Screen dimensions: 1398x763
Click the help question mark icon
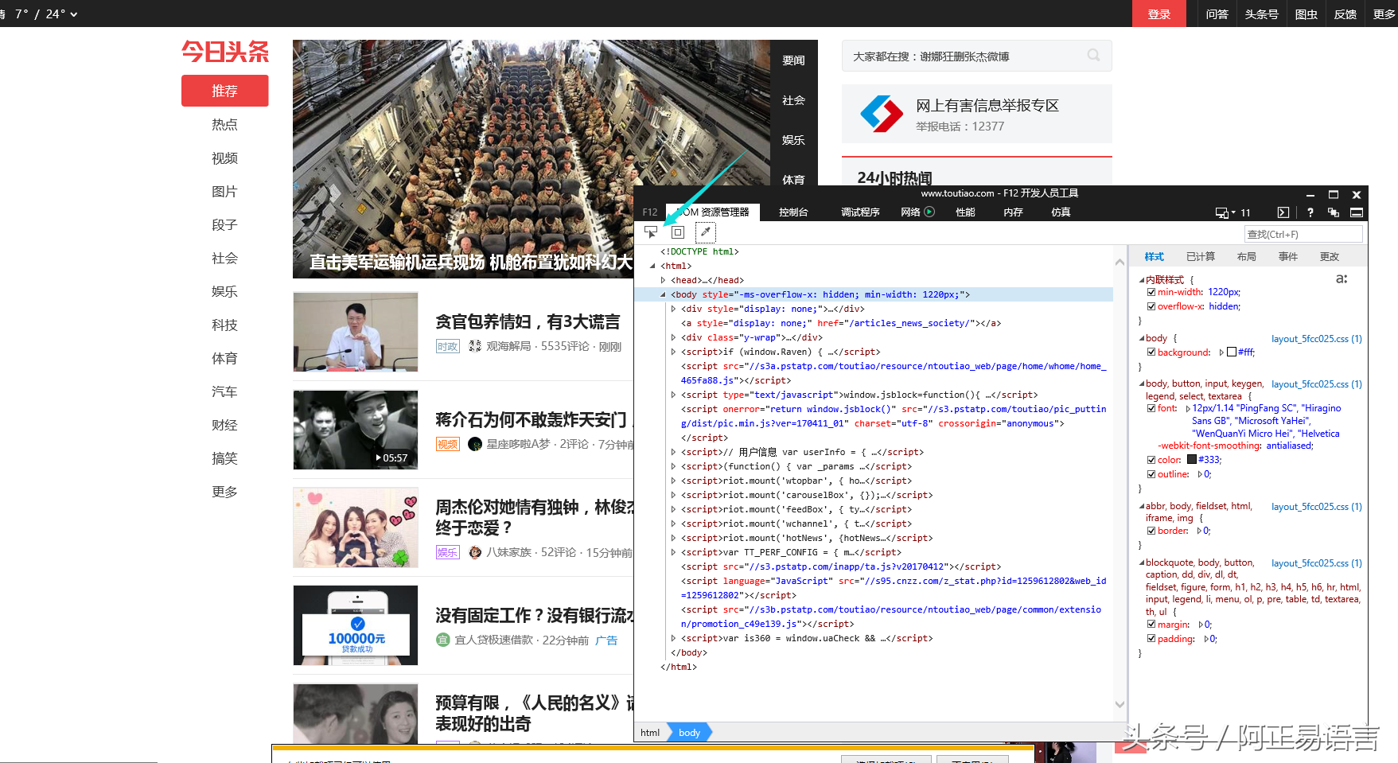click(x=1310, y=212)
